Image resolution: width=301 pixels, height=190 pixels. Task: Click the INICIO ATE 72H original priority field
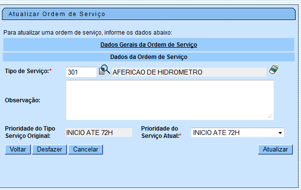(99, 133)
